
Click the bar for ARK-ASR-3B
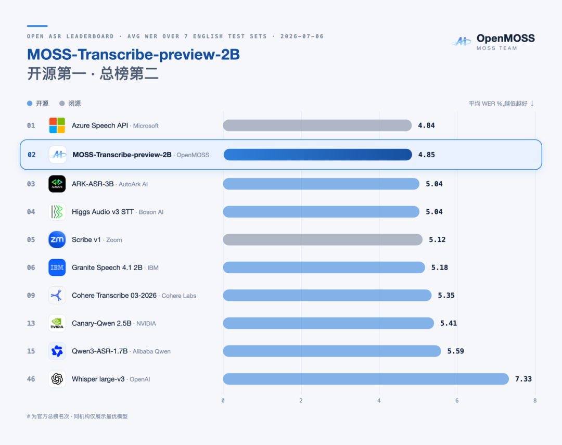321,184
